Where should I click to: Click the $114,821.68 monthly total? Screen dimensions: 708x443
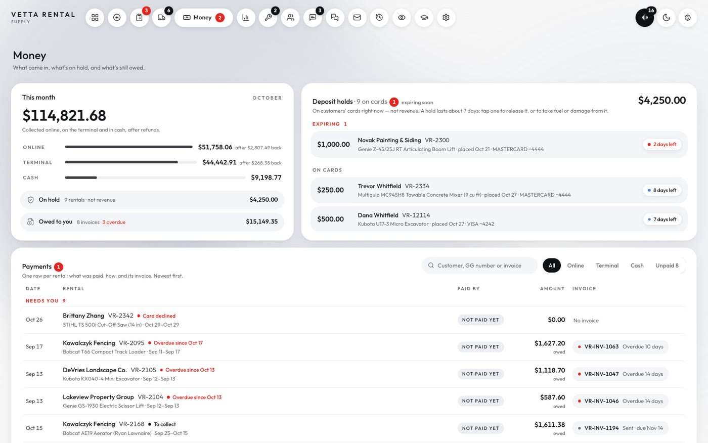[x=64, y=115]
